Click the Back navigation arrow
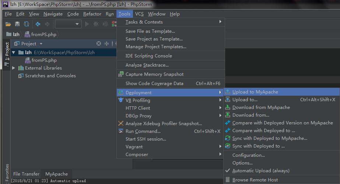This screenshot has width=340, height=184. 38,24
